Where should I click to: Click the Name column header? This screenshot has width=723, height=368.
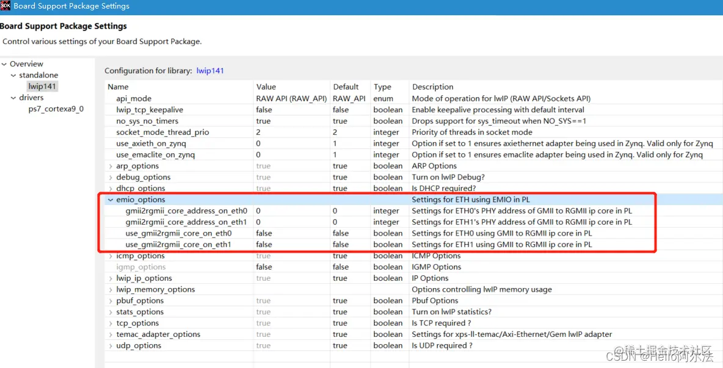[117, 87]
